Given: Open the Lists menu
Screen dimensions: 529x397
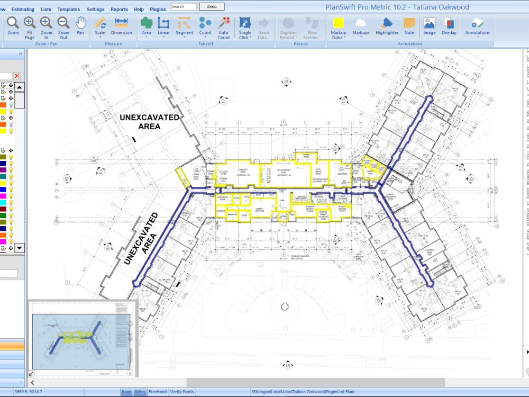Looking at the screenshot, I should click(x=46, y=10).
